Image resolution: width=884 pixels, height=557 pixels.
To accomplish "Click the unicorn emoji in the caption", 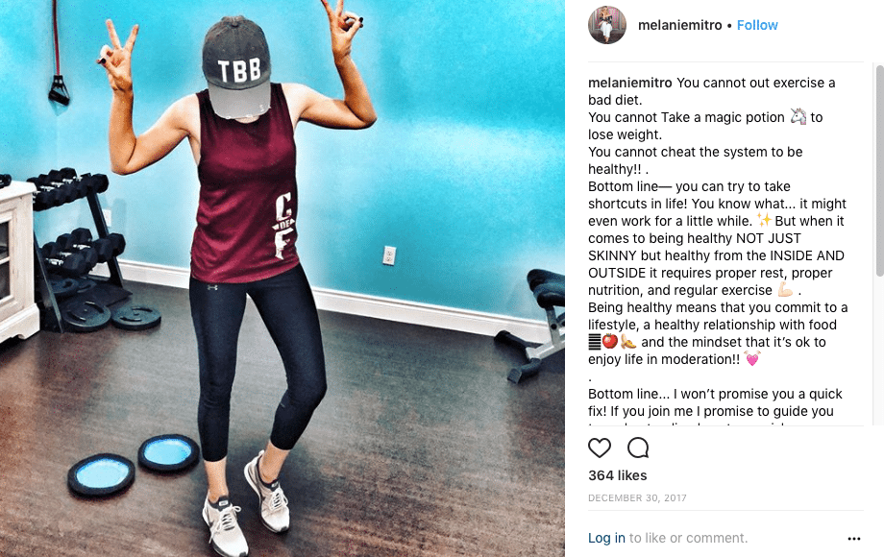I will tap(798, 116).
